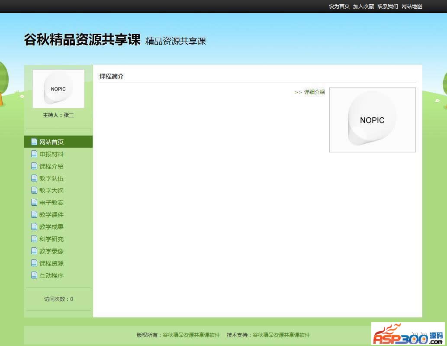This screenshot has width=447, height=346.
Task: Click the document icon beside 电子教案
Action: 34,202
